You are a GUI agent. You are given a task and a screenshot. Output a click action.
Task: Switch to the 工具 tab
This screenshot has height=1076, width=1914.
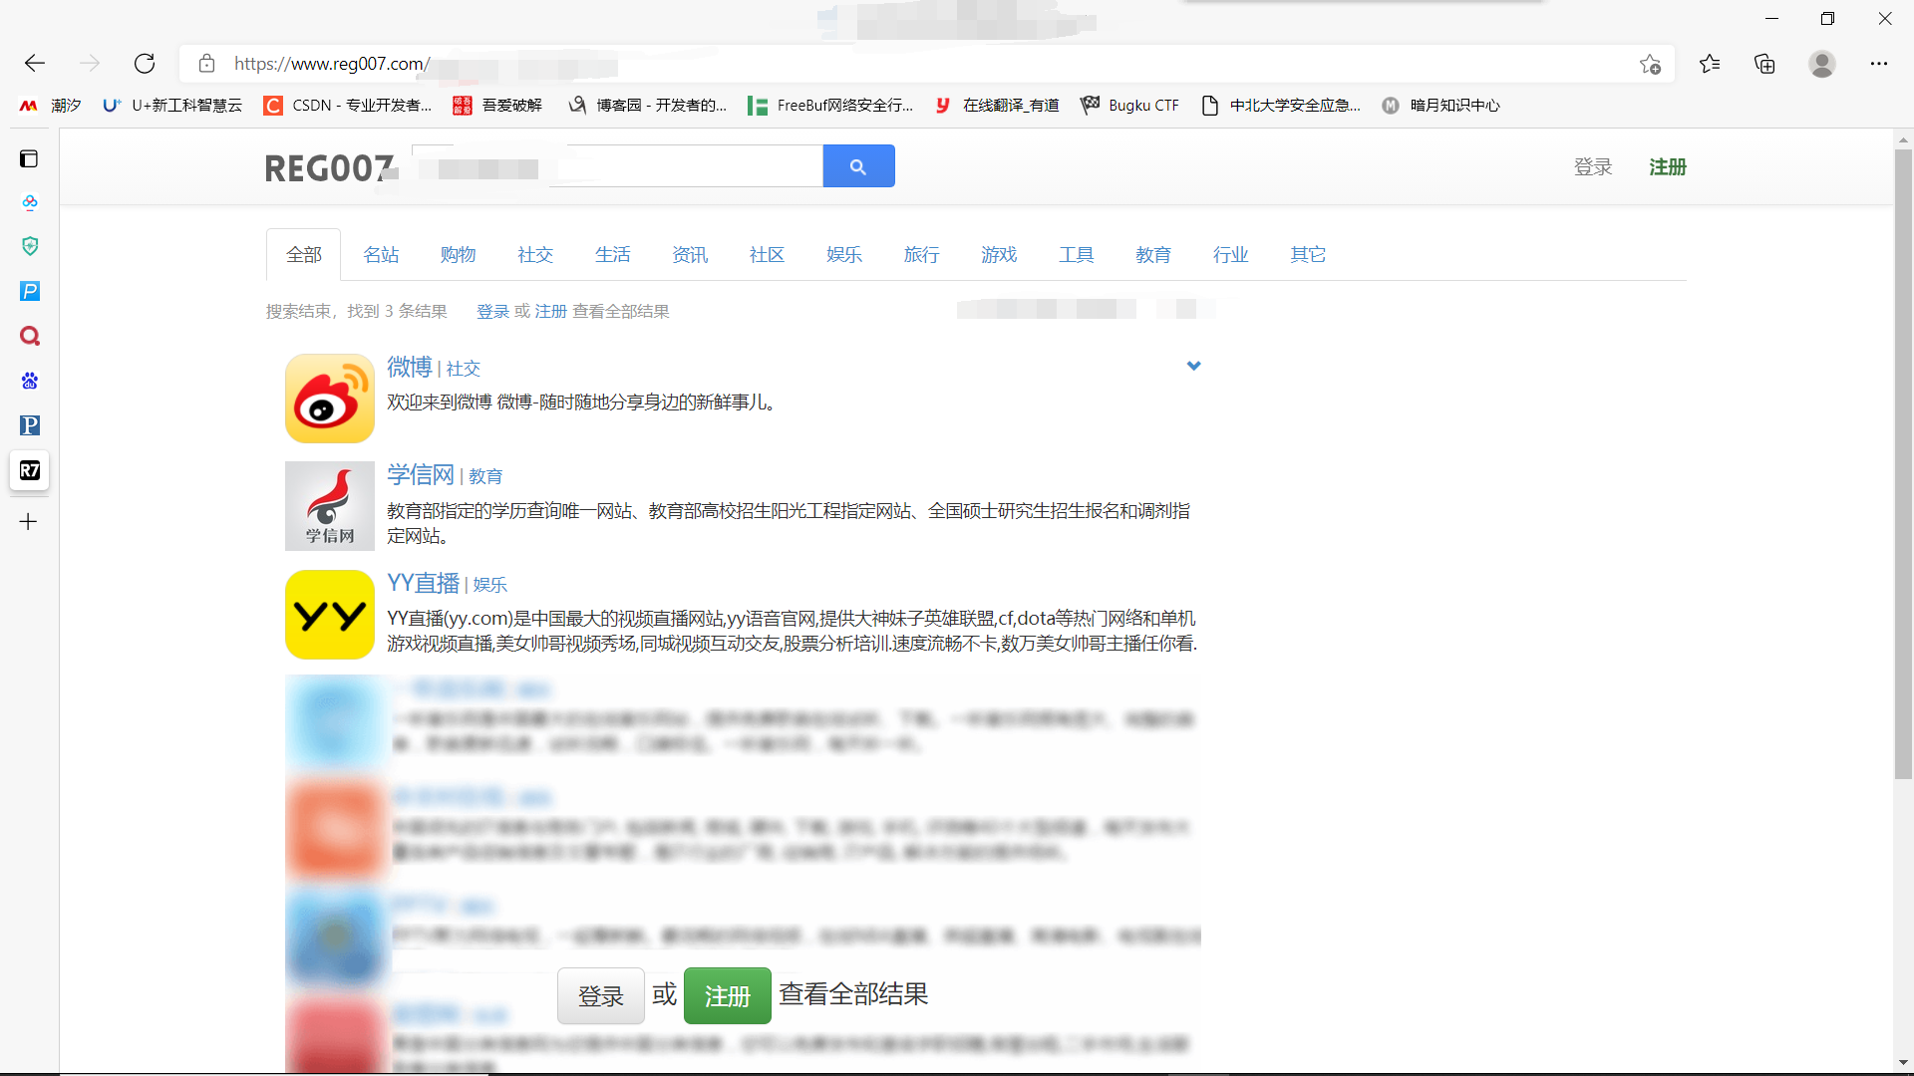[1077, 255]
